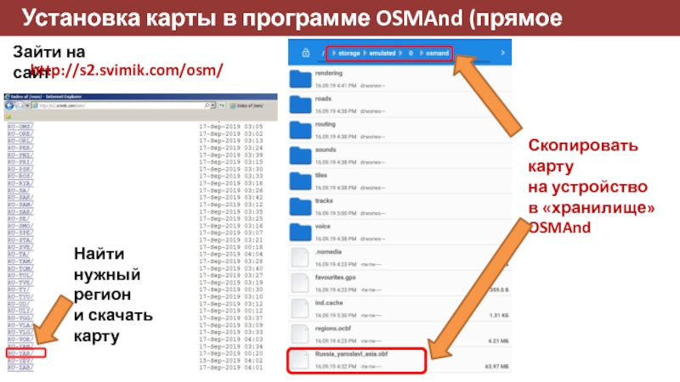Open the sounds folder icon
The image size is (680, 382).
(302, 154)
